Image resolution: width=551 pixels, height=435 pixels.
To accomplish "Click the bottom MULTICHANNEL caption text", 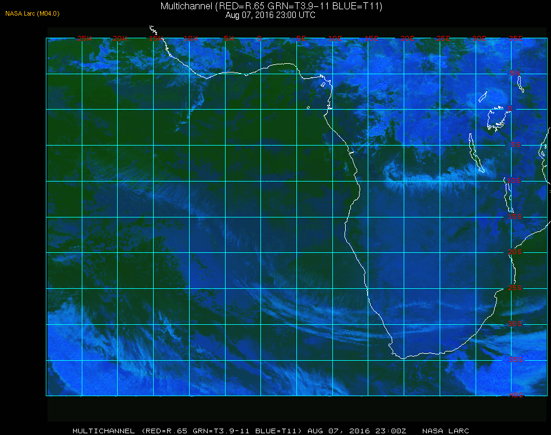I will pos(271,431).
